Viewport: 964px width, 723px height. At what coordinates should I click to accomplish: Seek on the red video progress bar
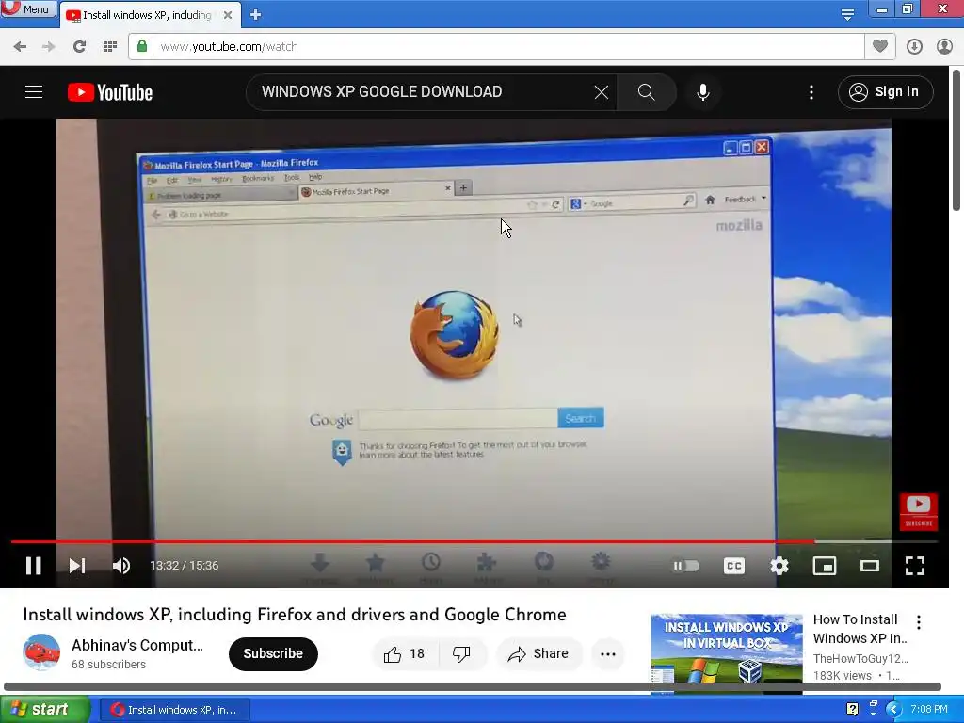(474, 541)
